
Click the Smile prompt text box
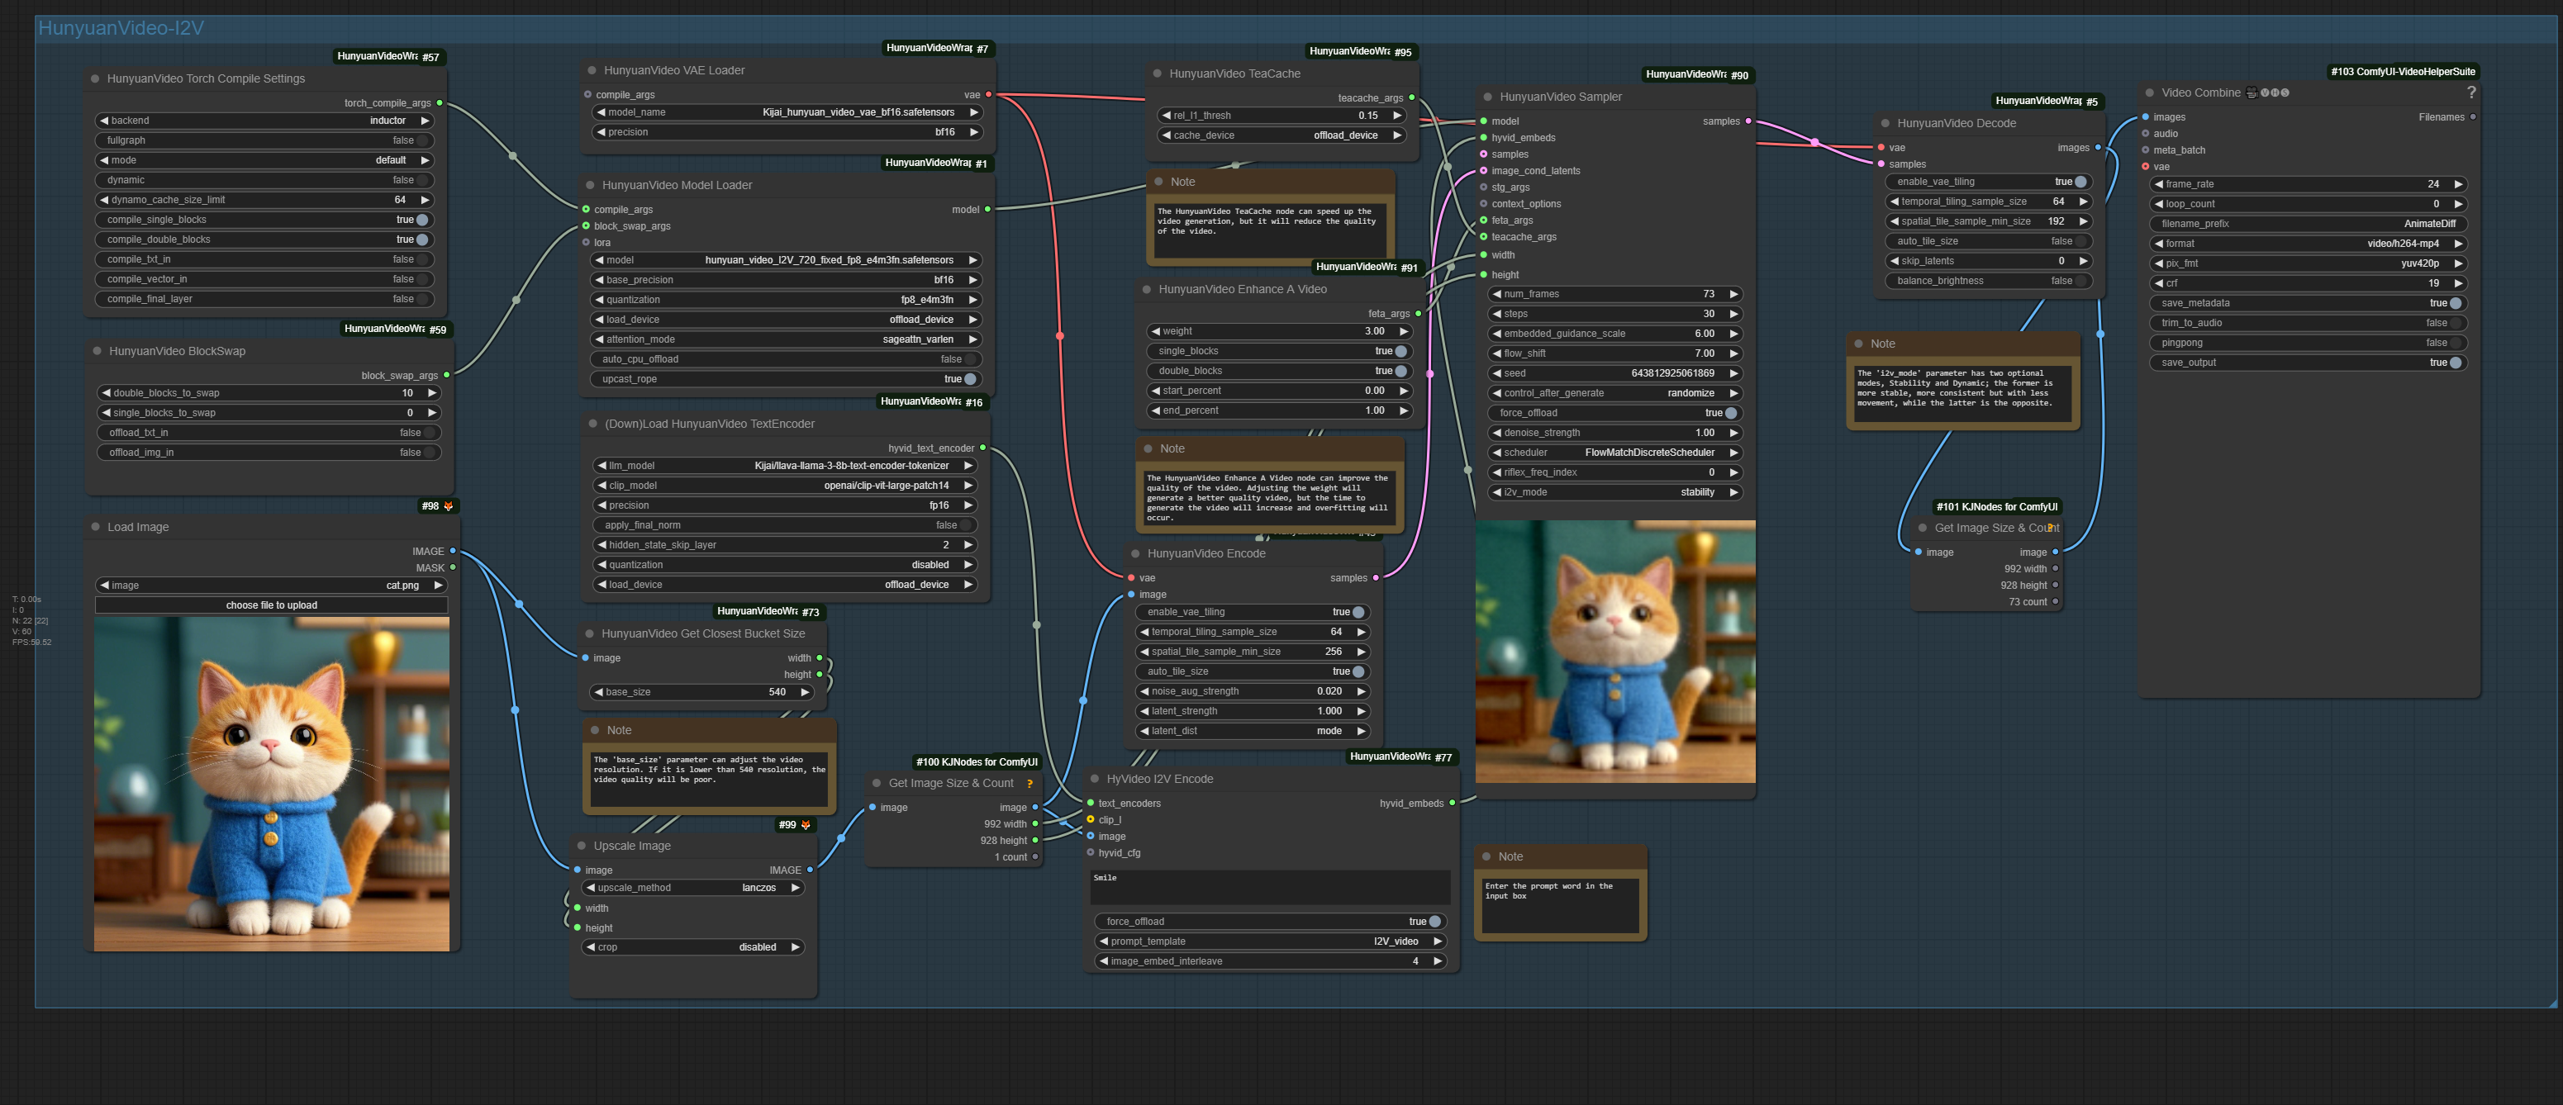[x=1270, y=886]
